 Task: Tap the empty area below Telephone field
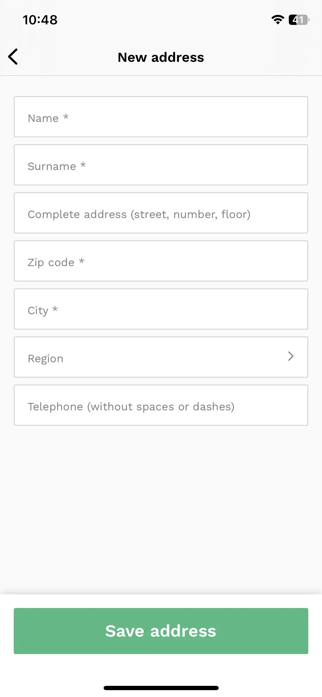(x=161, y=509)
